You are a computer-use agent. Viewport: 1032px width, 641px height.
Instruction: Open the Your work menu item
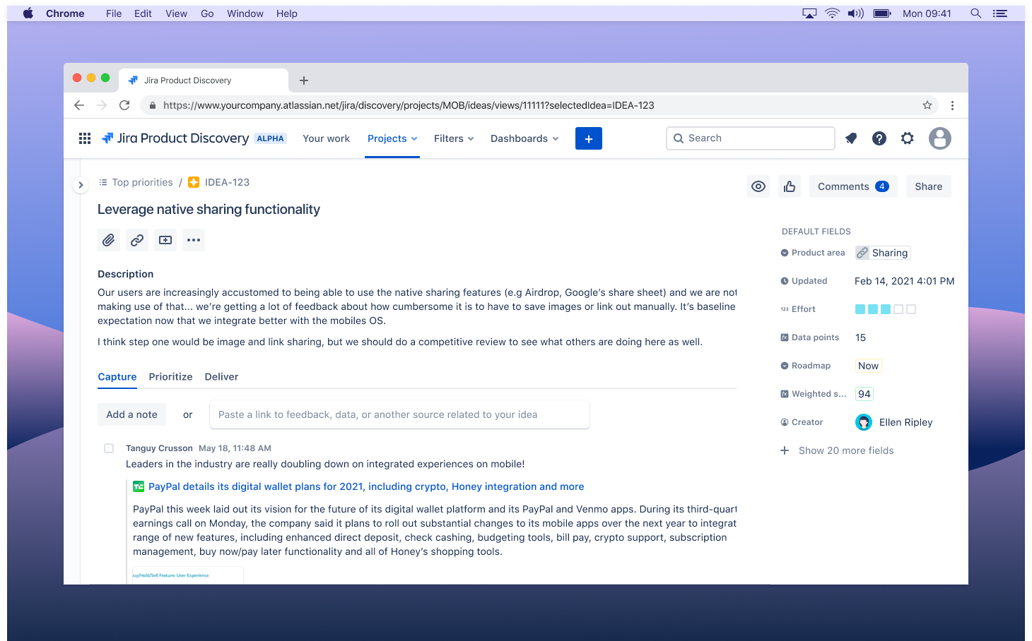[327, 138]
